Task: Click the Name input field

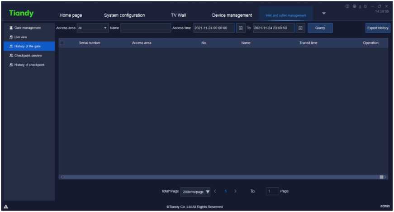Action: [146, 28]
